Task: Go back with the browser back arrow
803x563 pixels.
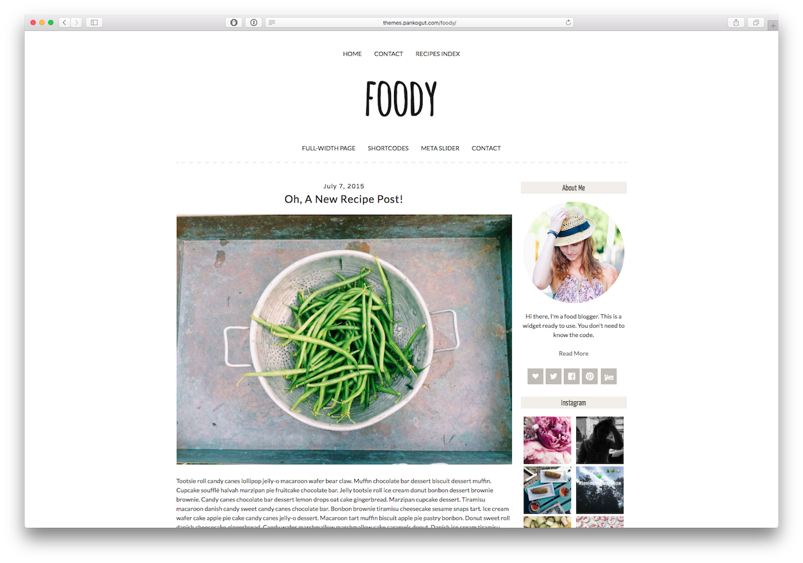Action: [65, 23]
